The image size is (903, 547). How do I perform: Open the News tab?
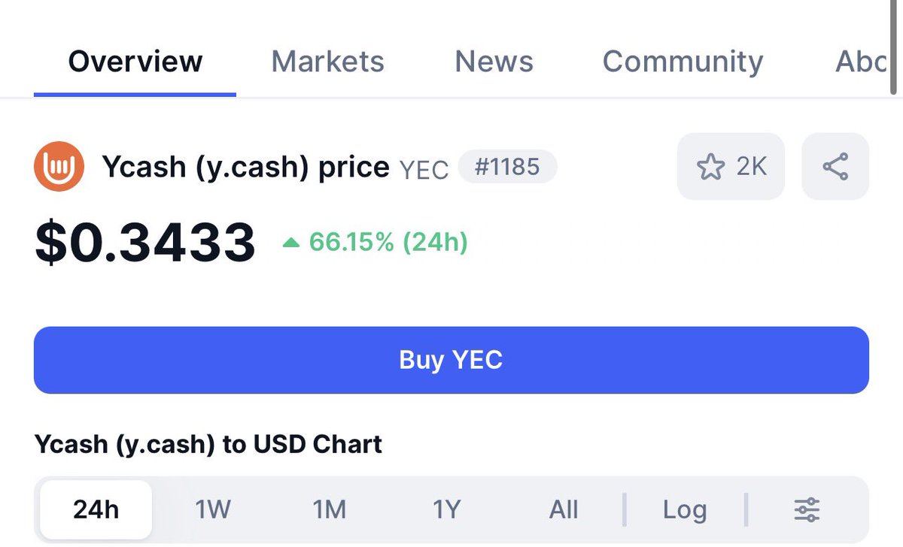click(494, 62)
